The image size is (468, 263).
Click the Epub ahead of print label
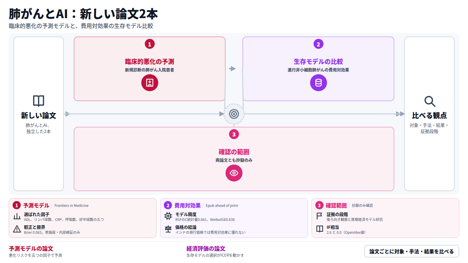[222, 206]
